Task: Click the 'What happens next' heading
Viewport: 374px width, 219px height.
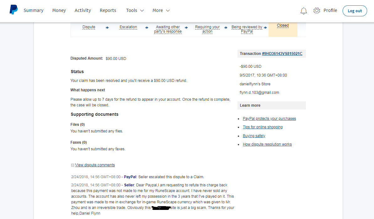Action: (x=88, y=90)
